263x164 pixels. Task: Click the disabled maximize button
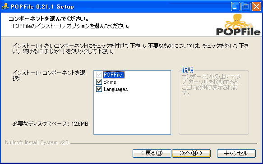(x=246, y=7)
